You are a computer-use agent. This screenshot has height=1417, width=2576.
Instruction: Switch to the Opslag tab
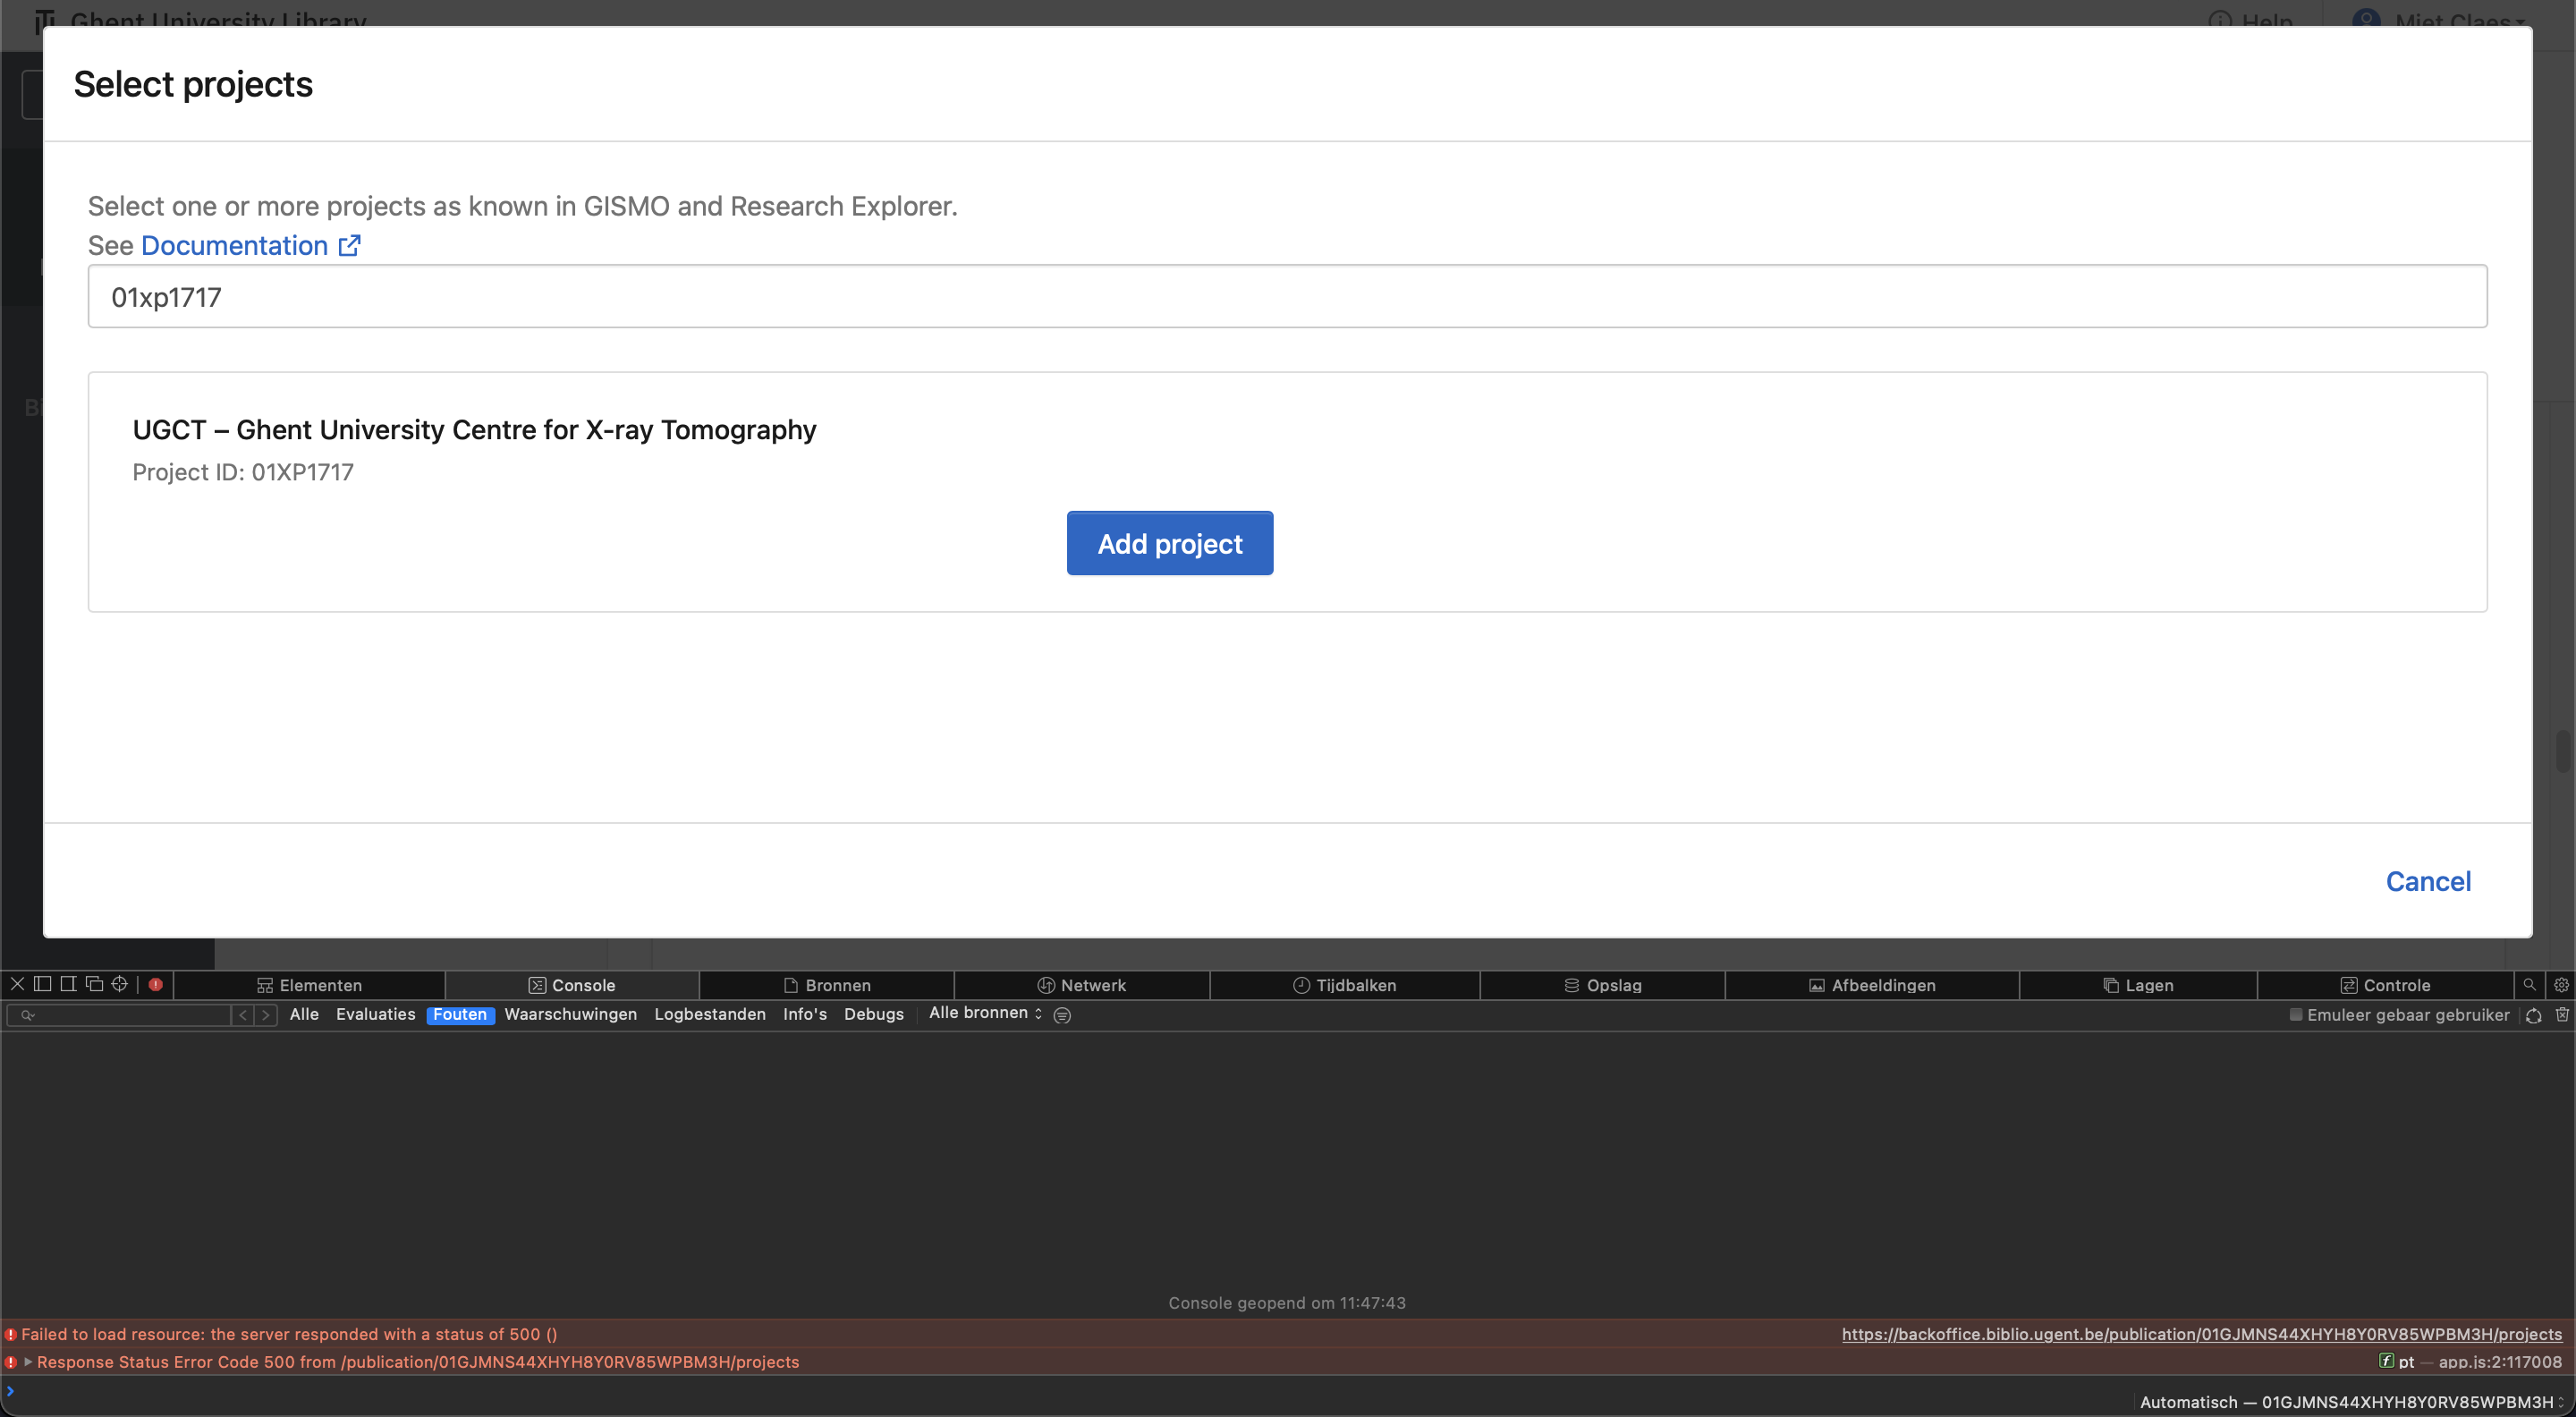(x=1604, y=984)
